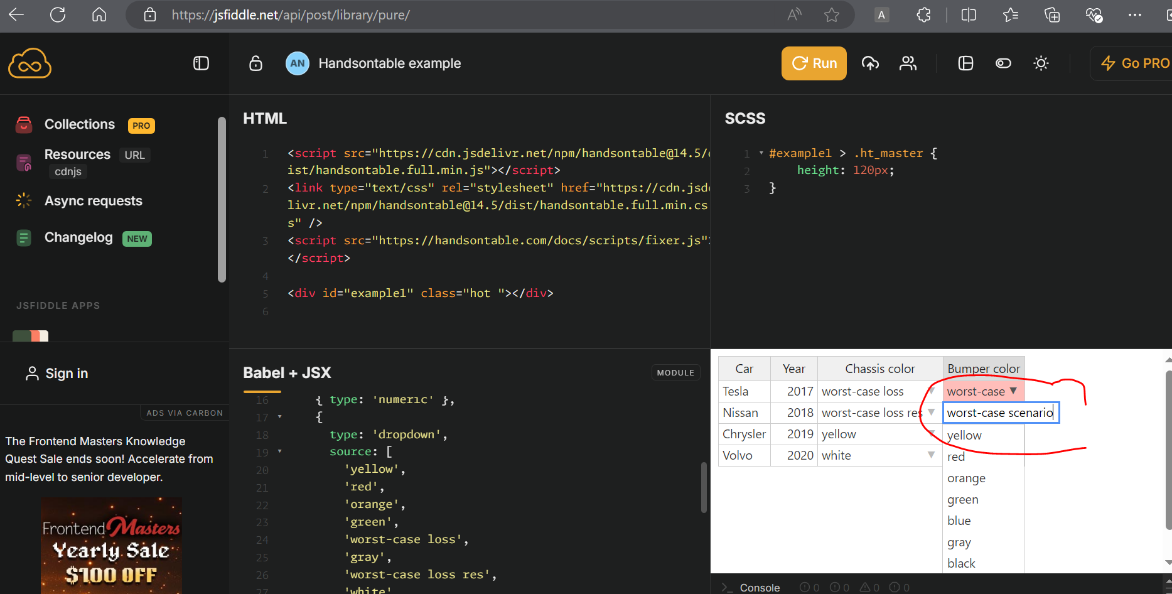Open the browser collections icon
The image size is (1172, 594).
[1052, 14]
